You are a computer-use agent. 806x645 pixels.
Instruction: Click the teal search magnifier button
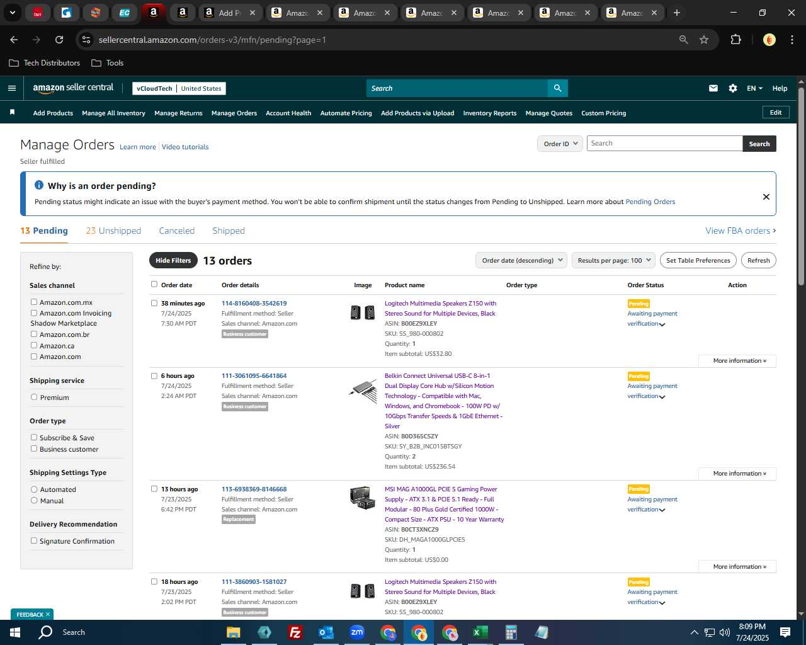click(x=557, y=88)
